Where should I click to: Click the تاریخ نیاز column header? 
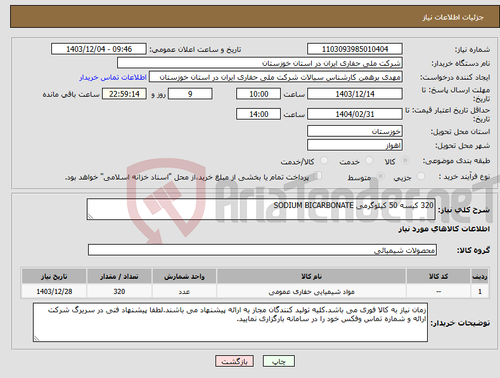(x=54, y=276)
